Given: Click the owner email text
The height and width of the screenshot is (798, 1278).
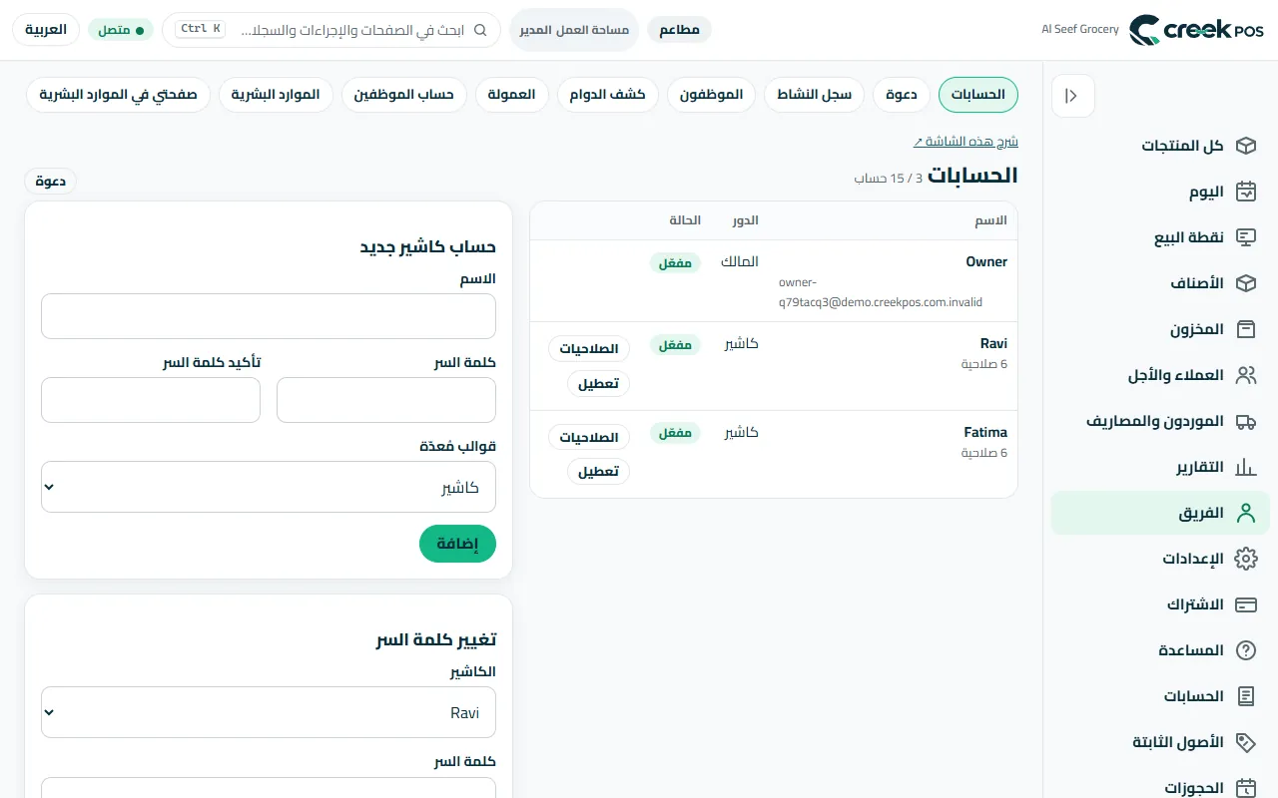Looking at the screenshot, I should pyautogui.click(x=881, y=292).
